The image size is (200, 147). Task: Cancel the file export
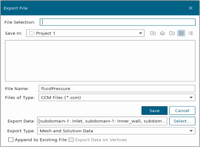coord(182,111)
